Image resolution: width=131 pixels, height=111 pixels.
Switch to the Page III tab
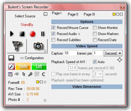(89, 14)
